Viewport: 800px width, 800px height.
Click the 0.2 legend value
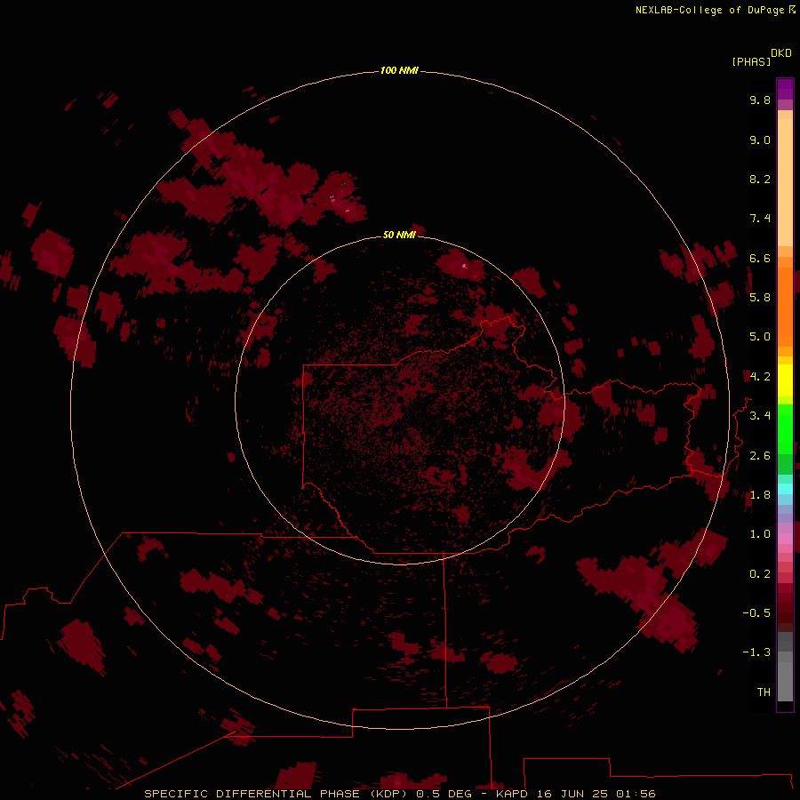pos(760,574)
